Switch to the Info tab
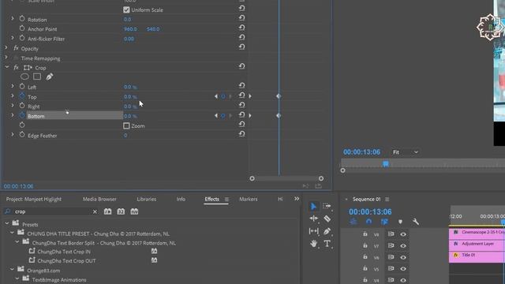The height and width of the screenshot is (284, 505). point(181,199)
